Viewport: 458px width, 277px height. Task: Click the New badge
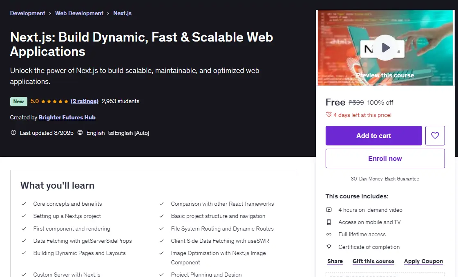pyautogui.click(x=19, y=101)
